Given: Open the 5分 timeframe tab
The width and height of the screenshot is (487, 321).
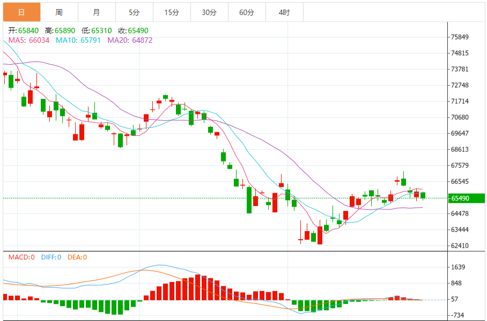Looking at the screenshot, I should (x=134, y=12).
